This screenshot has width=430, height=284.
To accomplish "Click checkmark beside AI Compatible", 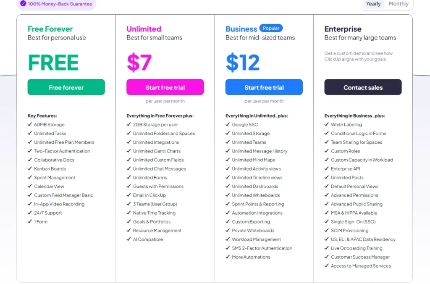I will (x=129, y=239).
